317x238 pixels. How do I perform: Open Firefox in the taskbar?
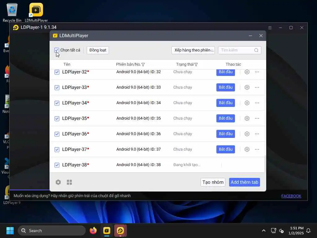(x=93, y=231)
